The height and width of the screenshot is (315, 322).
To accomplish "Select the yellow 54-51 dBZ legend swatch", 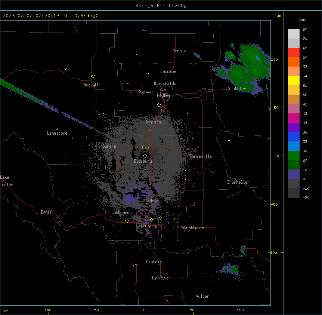I will 294,80.
